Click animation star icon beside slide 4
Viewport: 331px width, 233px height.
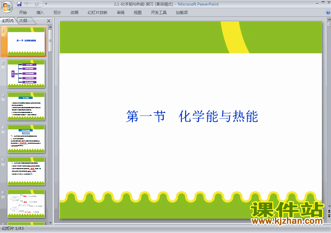pos(3,132)
